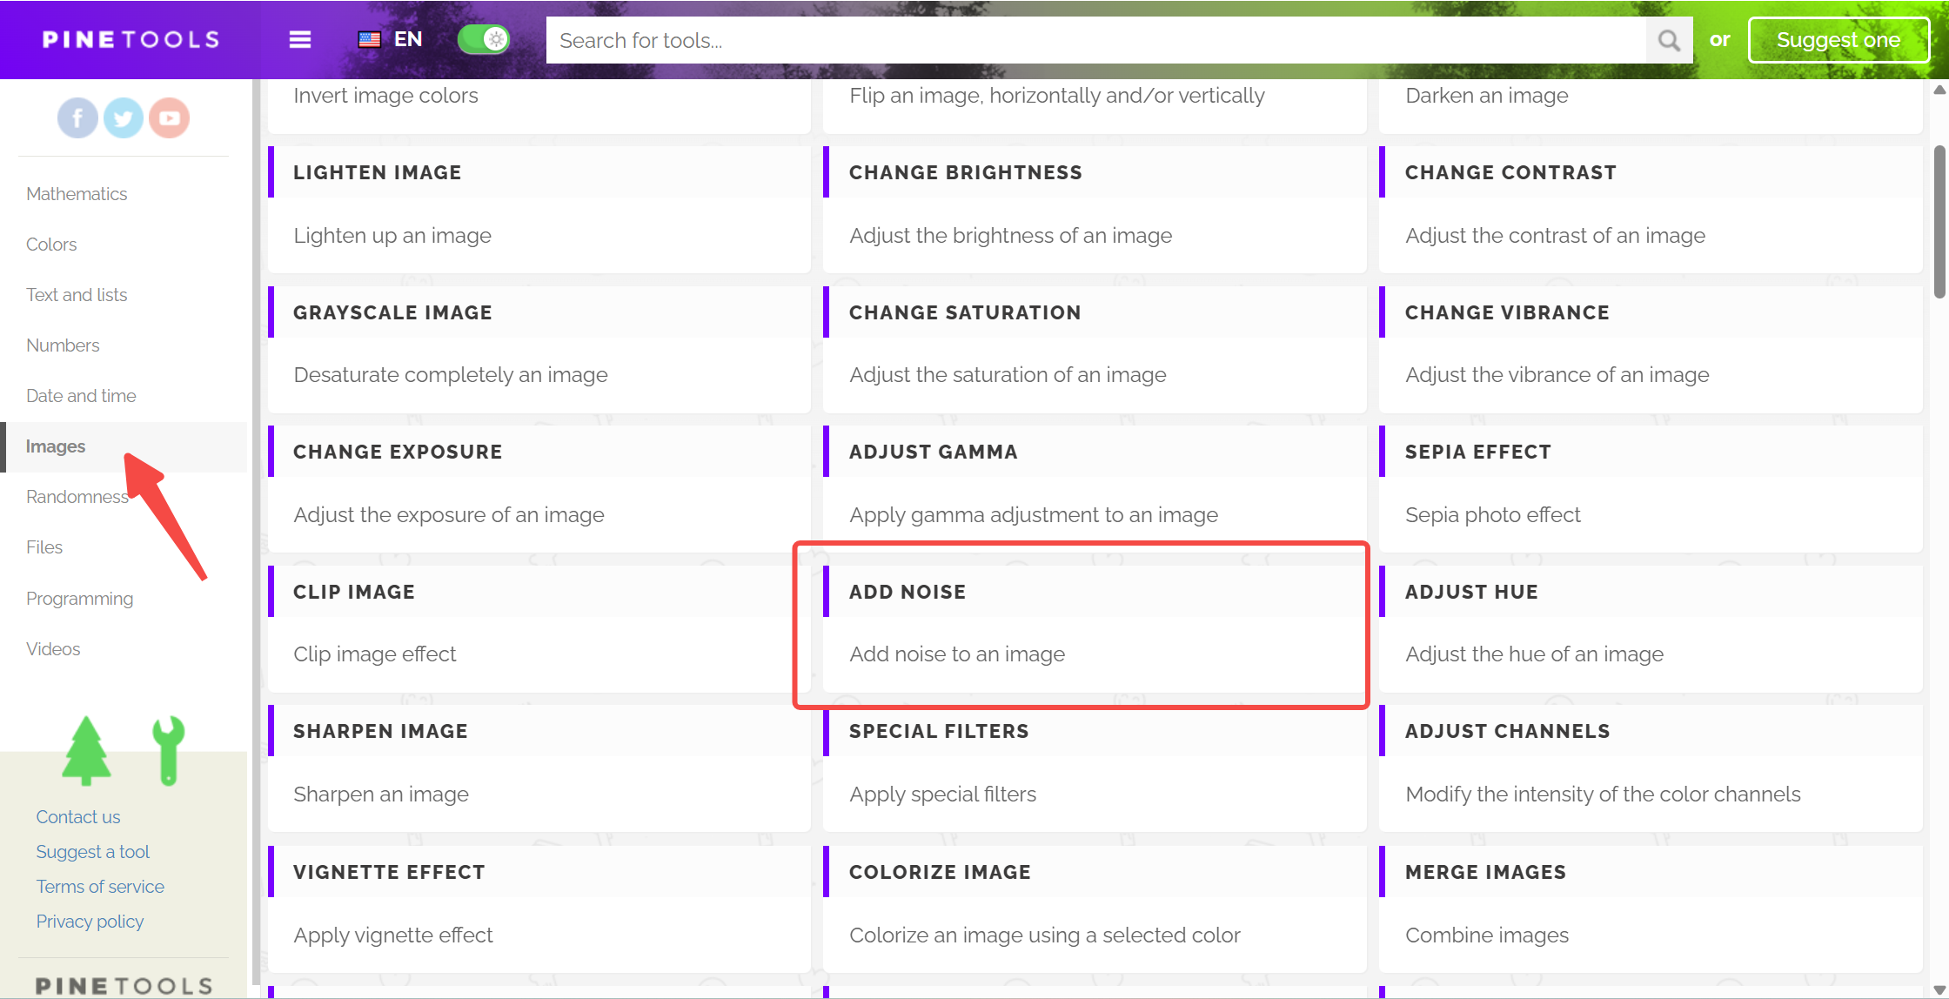Image resolution: width=1949 pixels, height=999 pixels.
Task: Toggle the light/dark mode switch
Action: [x=484, y=39]
